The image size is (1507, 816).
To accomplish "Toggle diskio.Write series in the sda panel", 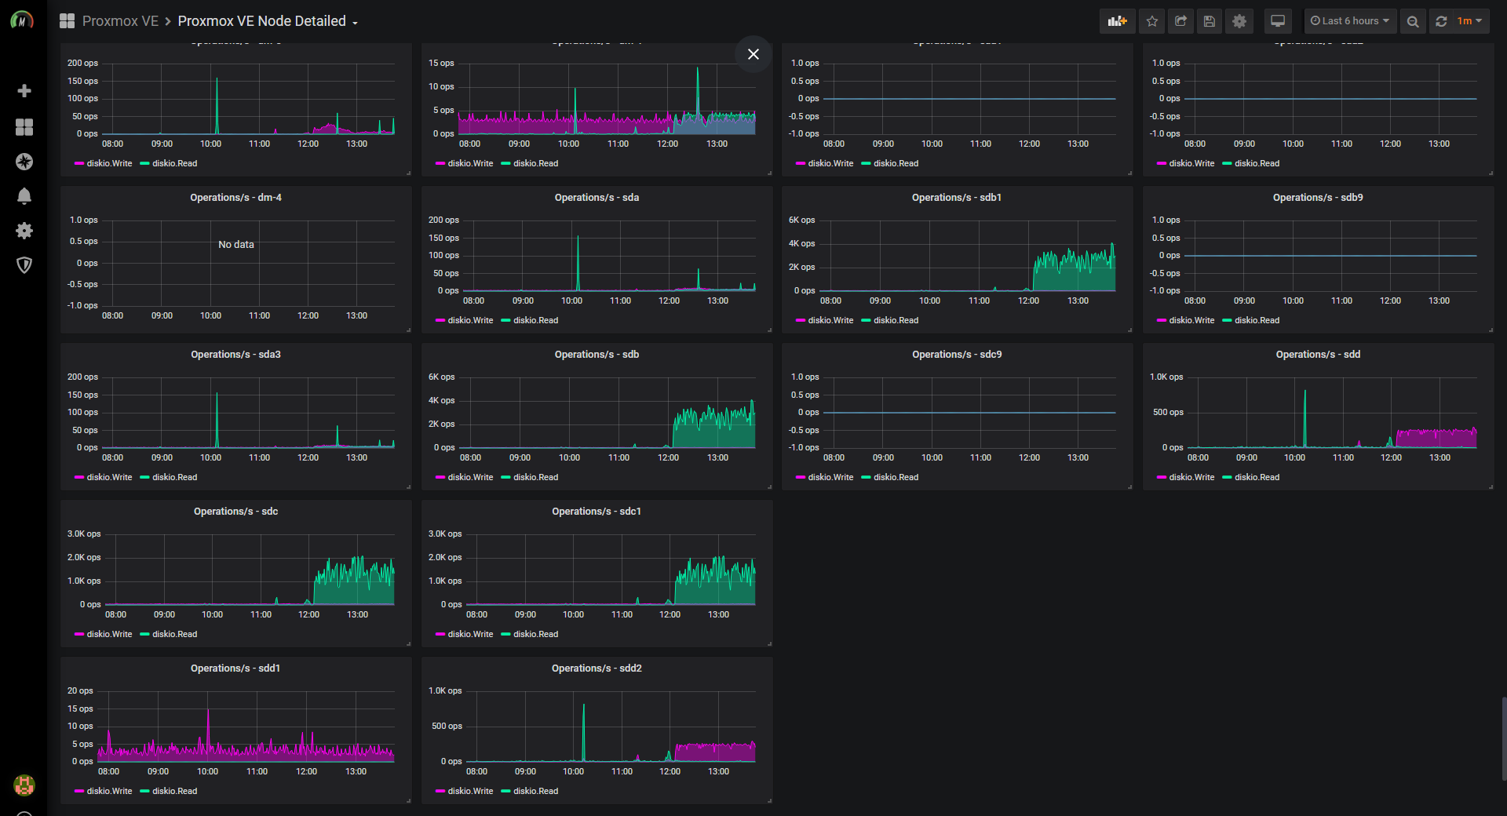I will pyautogui.click(x=470, y=320).
